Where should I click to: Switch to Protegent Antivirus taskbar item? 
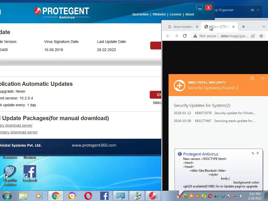click(x=153, y=196)
